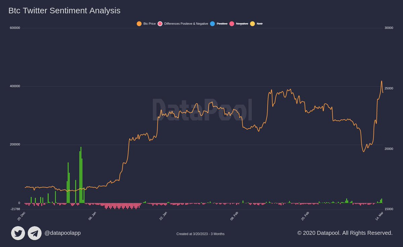Click the 25000 right axis value

click(389, 88)
